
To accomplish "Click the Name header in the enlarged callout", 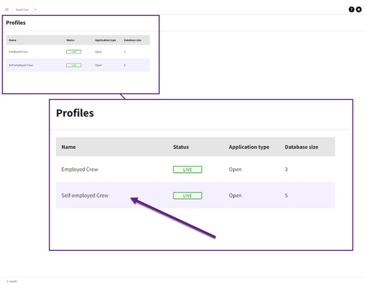I will (69, 147).
